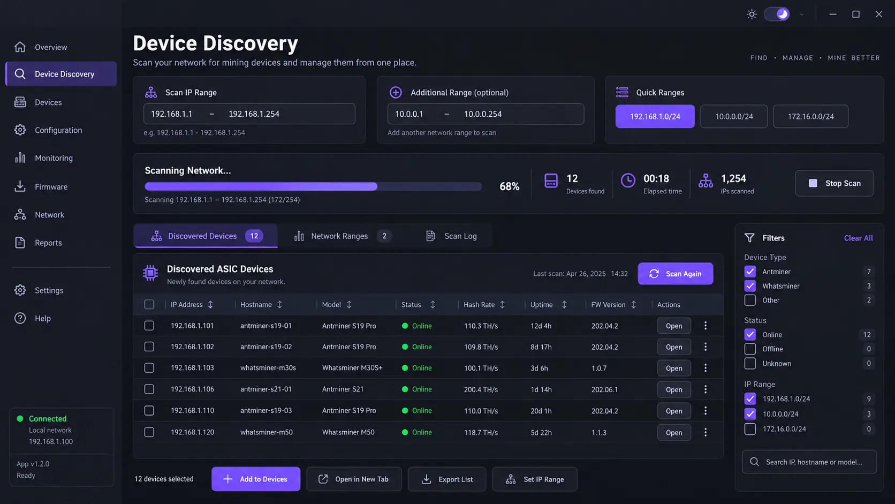Sort table by Uptime arrows
This screenshot has width=895, height=504.
pyautogui.click(x=564, y=304)
